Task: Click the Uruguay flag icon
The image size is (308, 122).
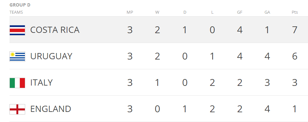Action: 17,57
